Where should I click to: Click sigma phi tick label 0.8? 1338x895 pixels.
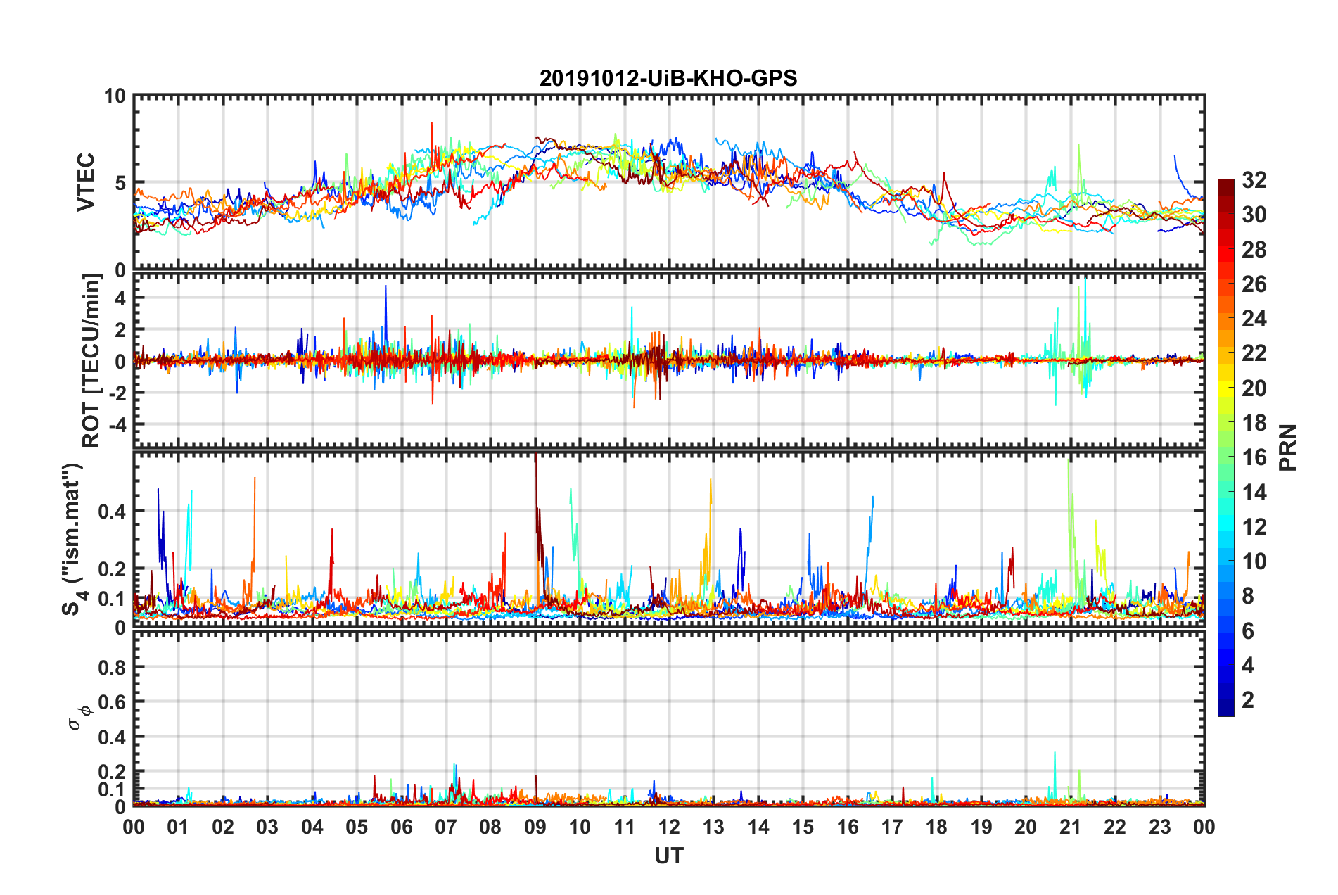tap(113, 667)
